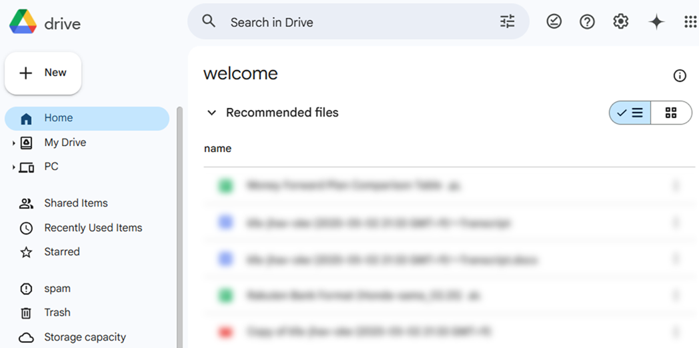
Task: Open the Help question mark icon
Action: click(587, 21)
